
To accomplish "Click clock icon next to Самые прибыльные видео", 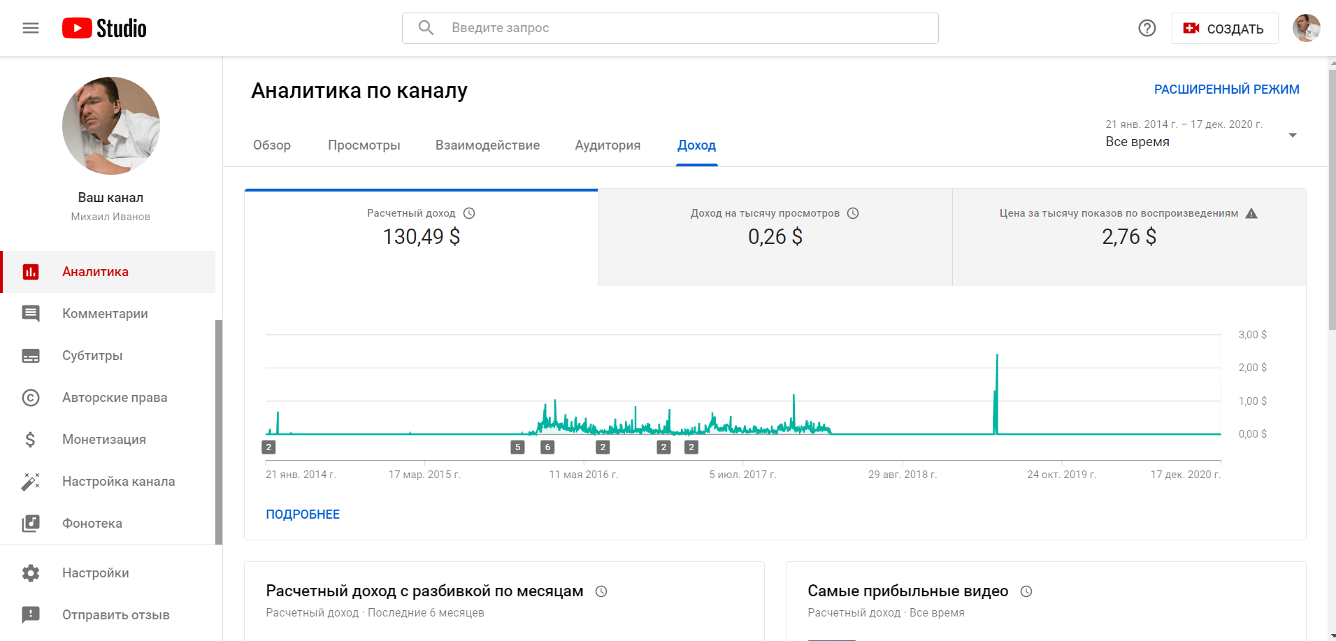I will point(1026,591).
